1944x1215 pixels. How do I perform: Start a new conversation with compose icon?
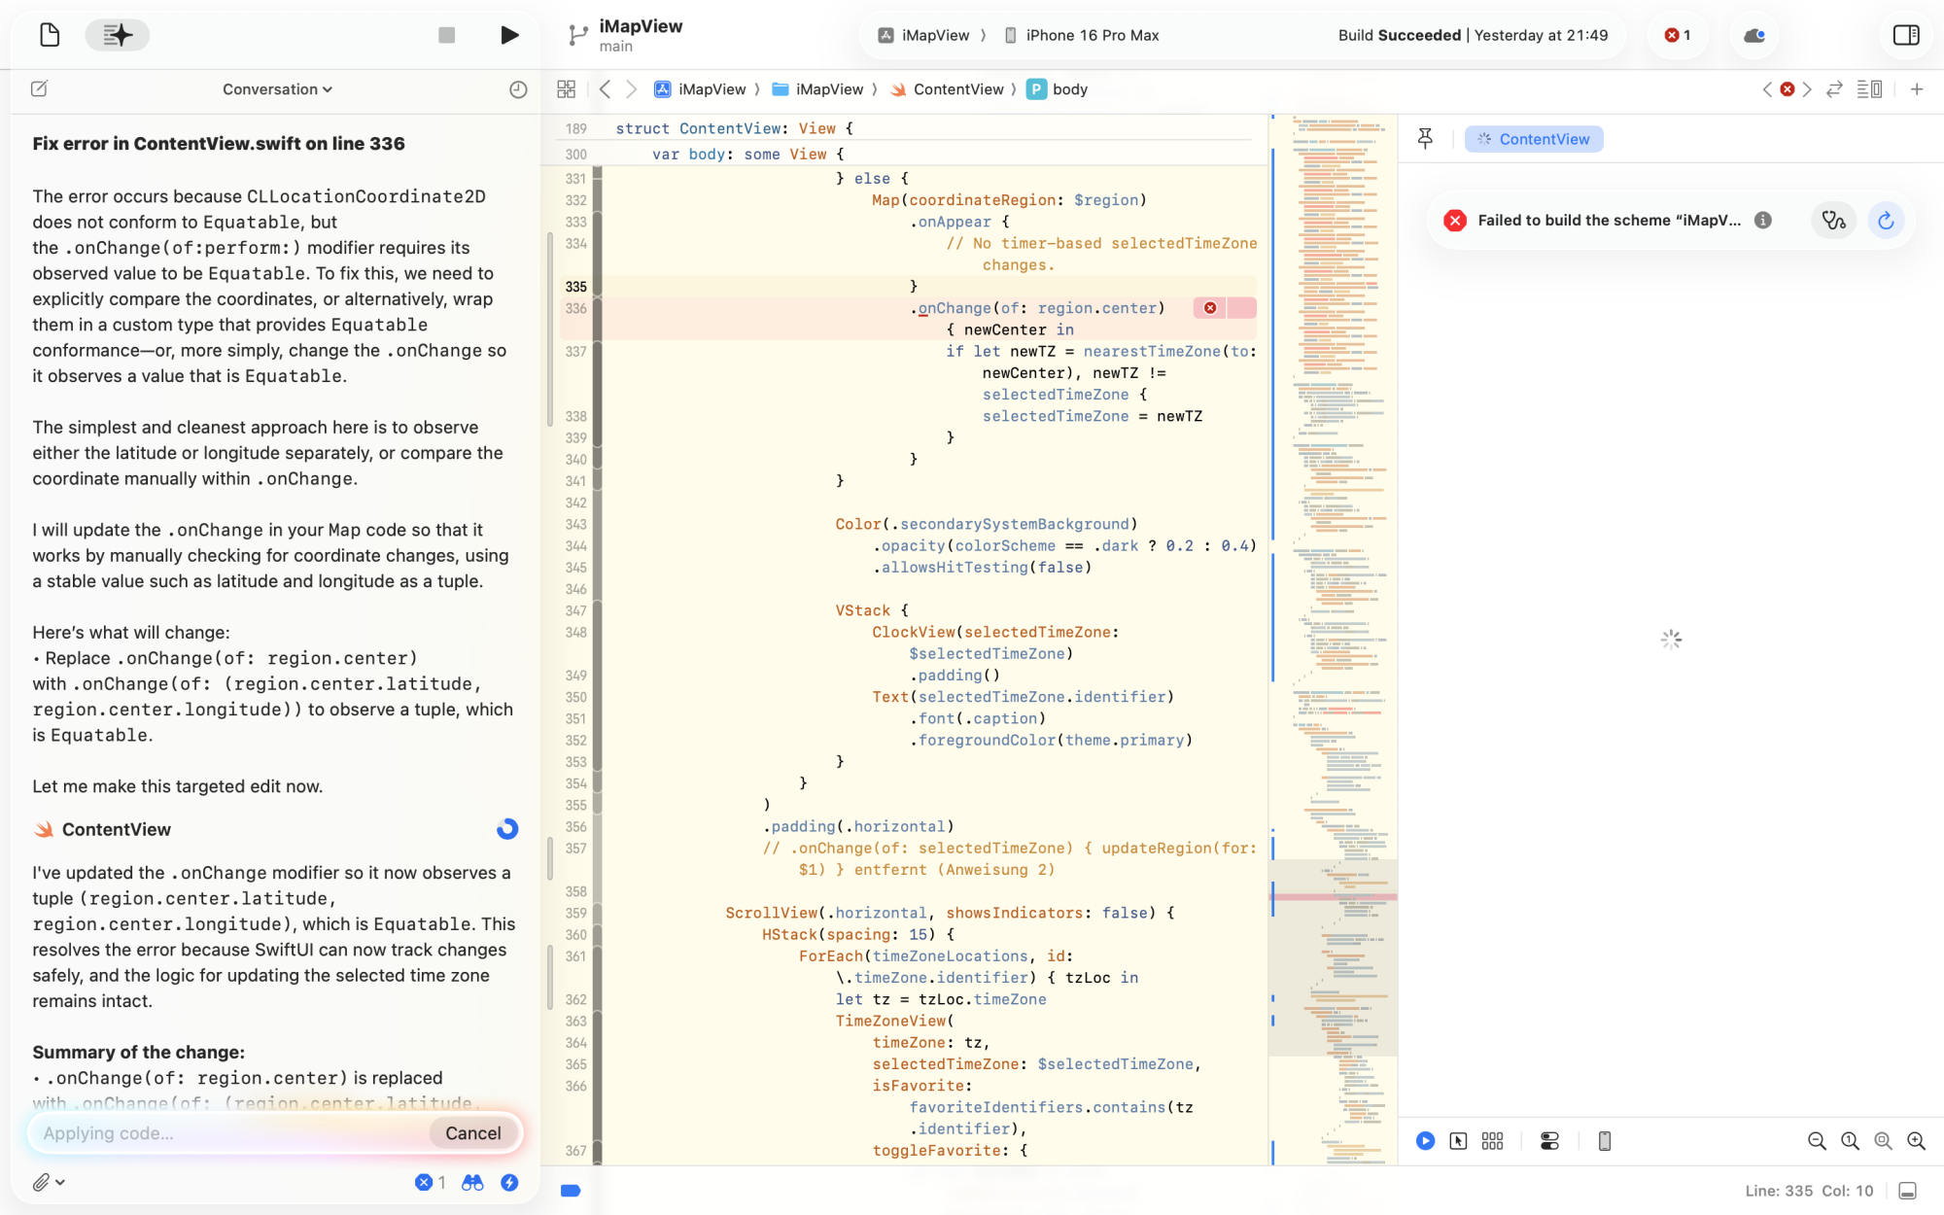(39, 88)
